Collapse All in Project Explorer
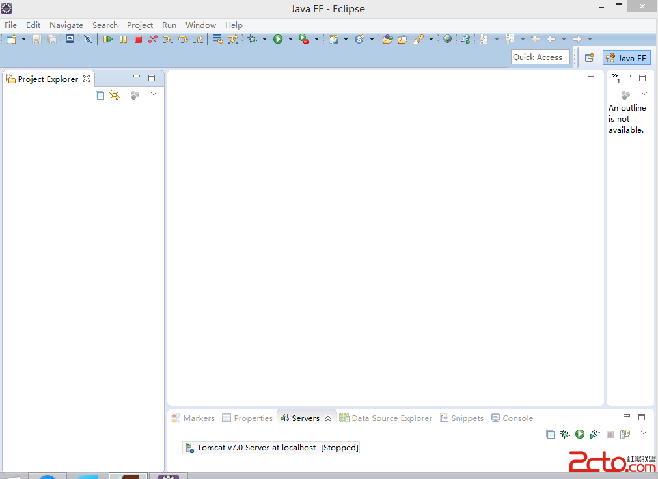 coord(100,95)
